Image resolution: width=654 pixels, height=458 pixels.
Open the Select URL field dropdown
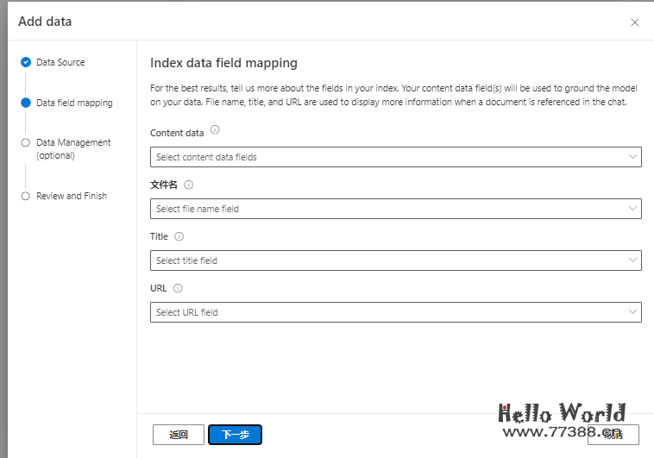(395, 312)
